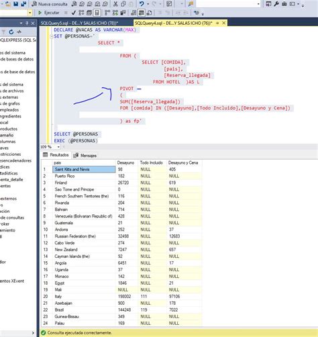Click the pais column header
This screenshot has height=337, width=318.
pyautogui.click(x=84, y=162)
